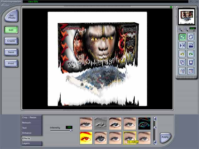Click the yellow undo arrow icon
Image resolution: width=199 pixels, height=149 pixels.
tap(182, 54)
